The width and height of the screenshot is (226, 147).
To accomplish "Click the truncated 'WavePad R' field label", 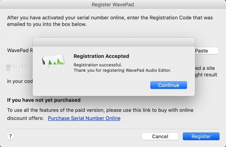I will point(20,50).
